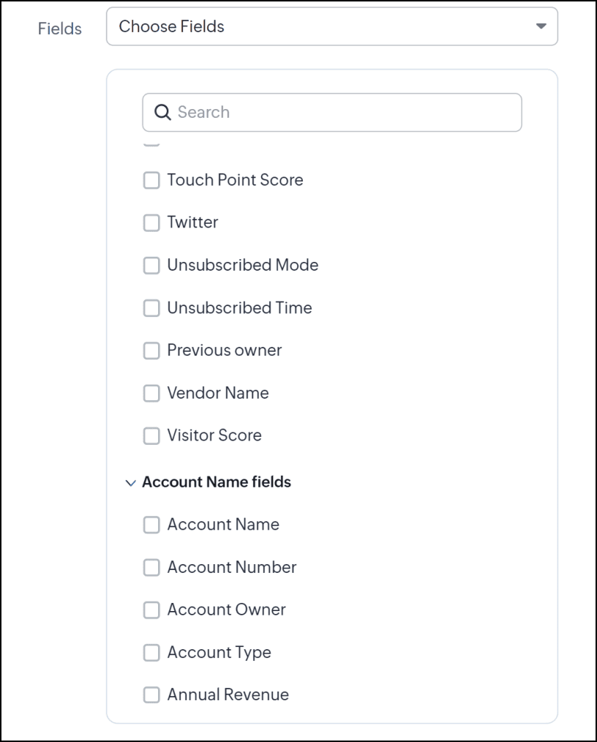Enable the Annual Revenue checkbox

click(x=151, y=694)
